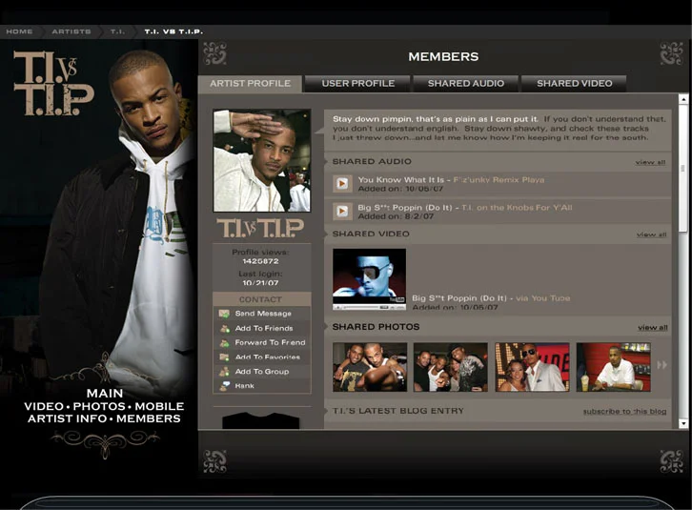Click the profile views count 1425872
Screen dimensions: 692x510
pyautogui.click(x=260, y=261)
